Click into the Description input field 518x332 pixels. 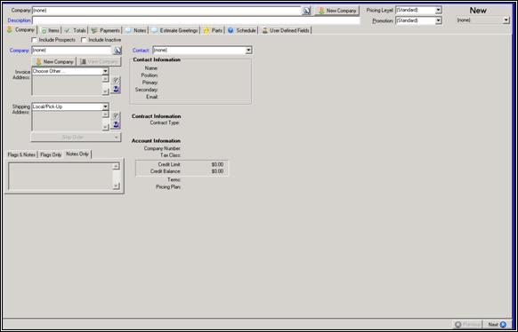(x=196, y=20)
